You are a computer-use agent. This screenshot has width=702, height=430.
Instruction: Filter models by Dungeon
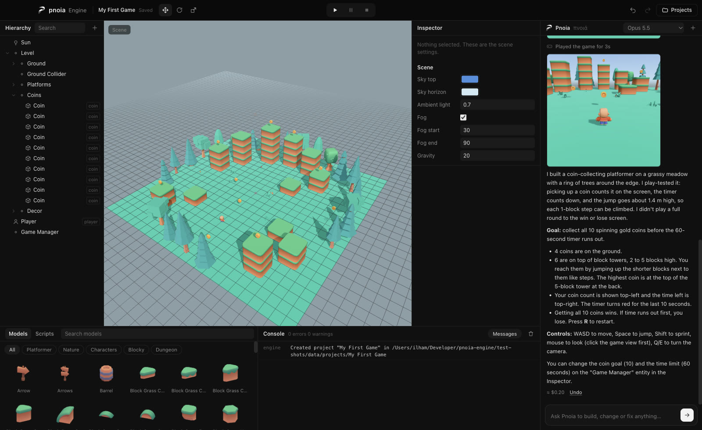point(166,350)
